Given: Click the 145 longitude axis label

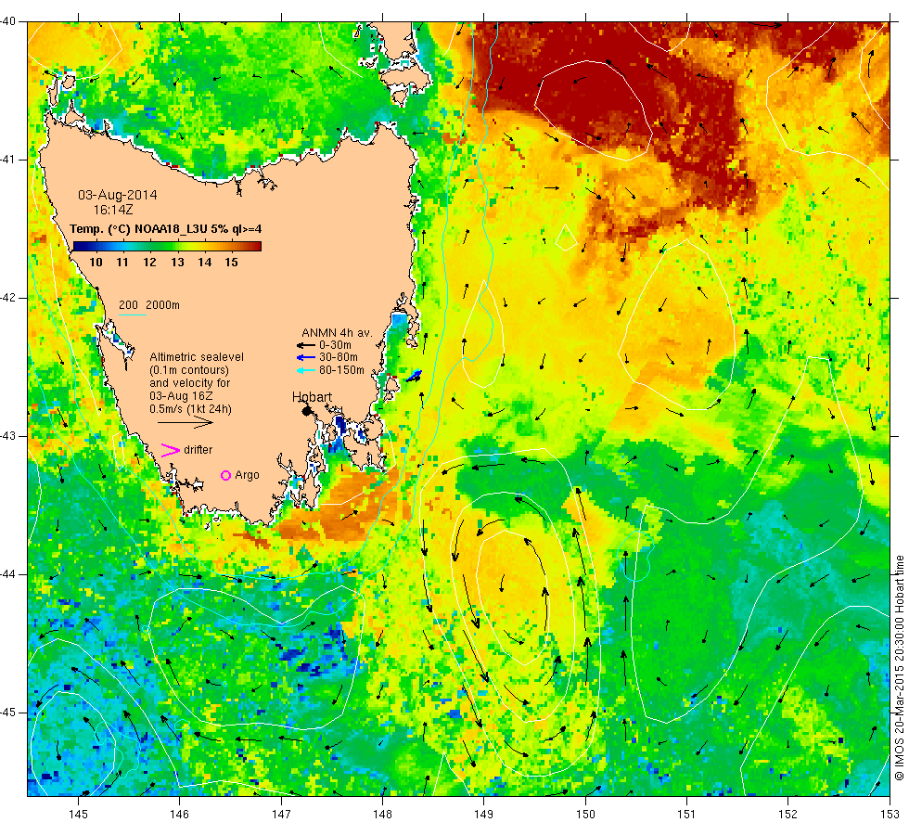Looking at the screenshot, I should (x=78, y=815).
